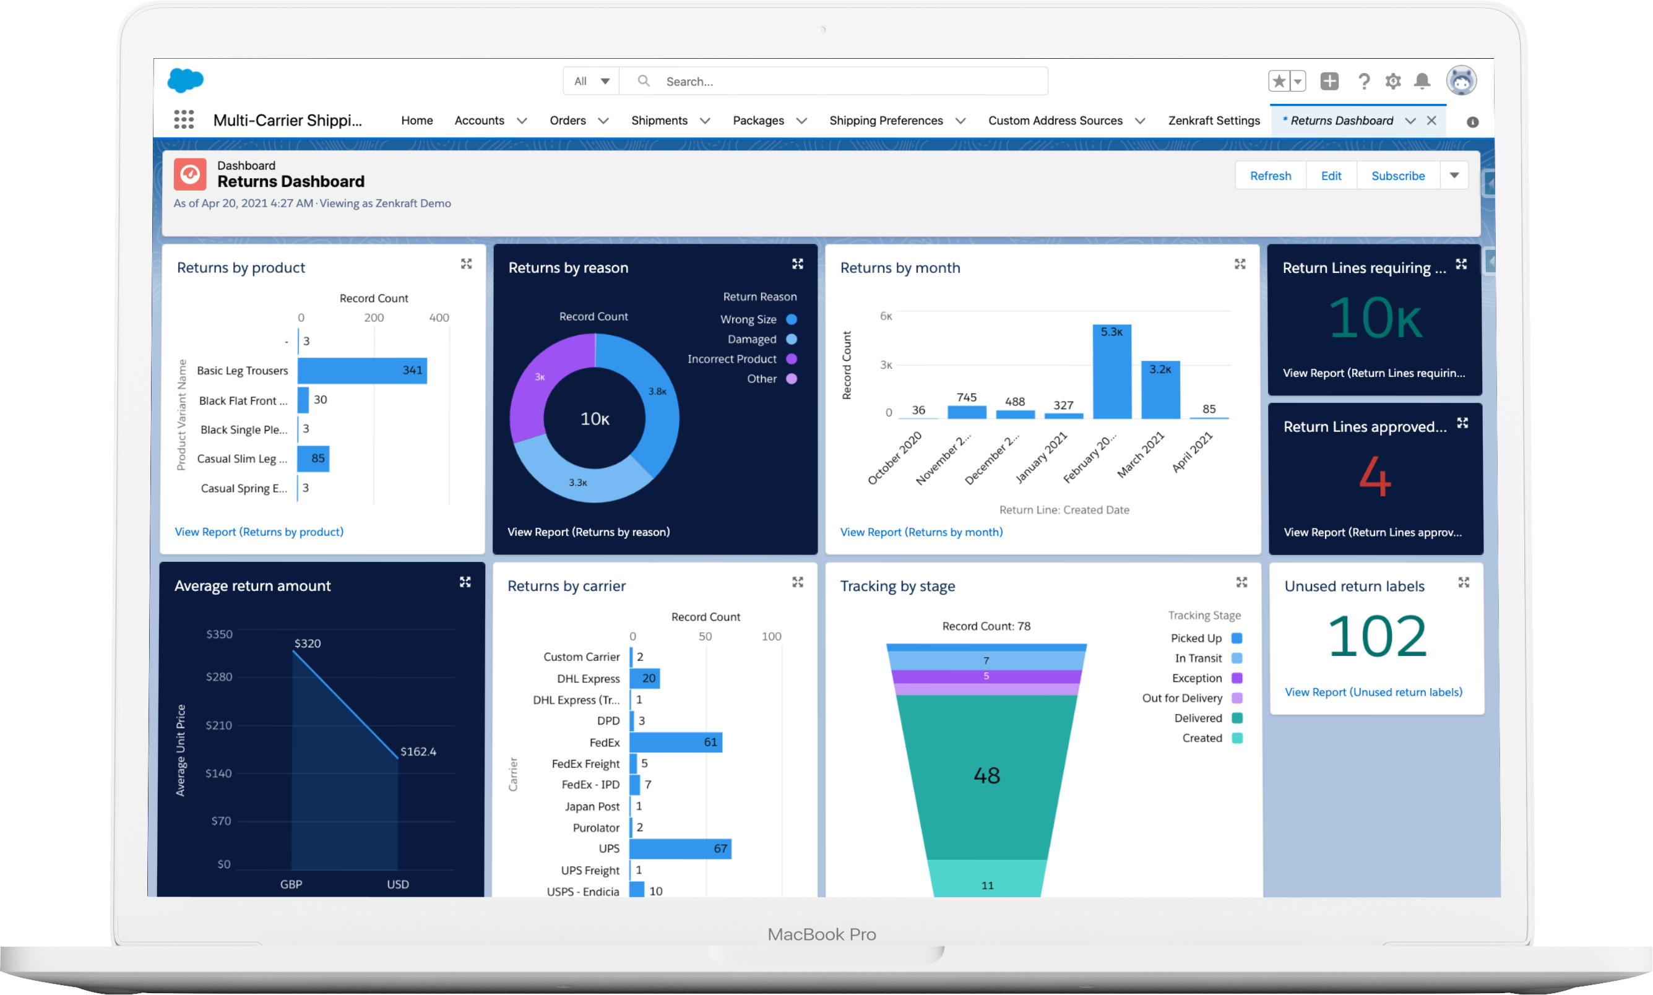Open the Help question mark icon
1653x995 pixels.
click(1363, 81)
